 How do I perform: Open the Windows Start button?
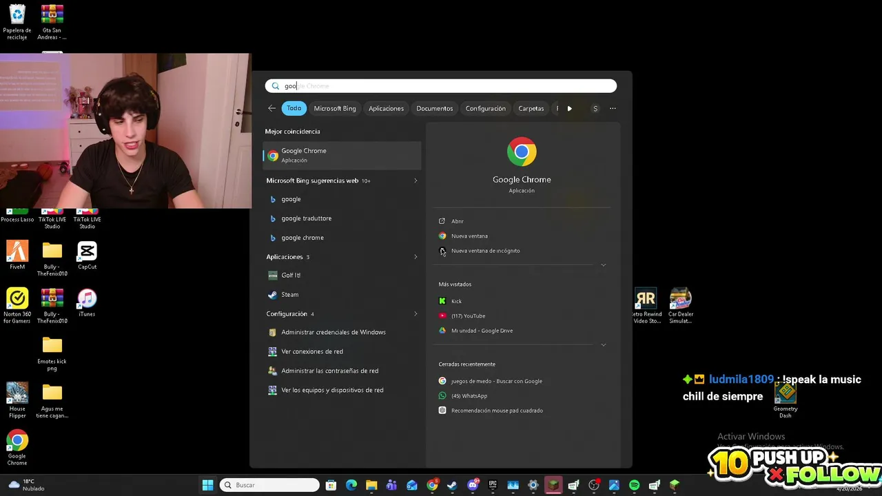click(207, 485)
